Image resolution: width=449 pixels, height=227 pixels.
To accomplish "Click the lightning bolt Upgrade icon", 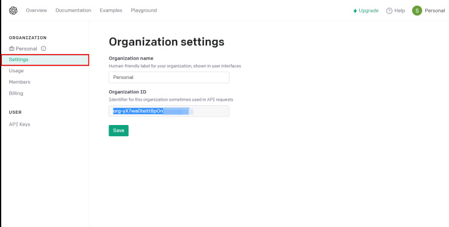I will tap(355, 11).
